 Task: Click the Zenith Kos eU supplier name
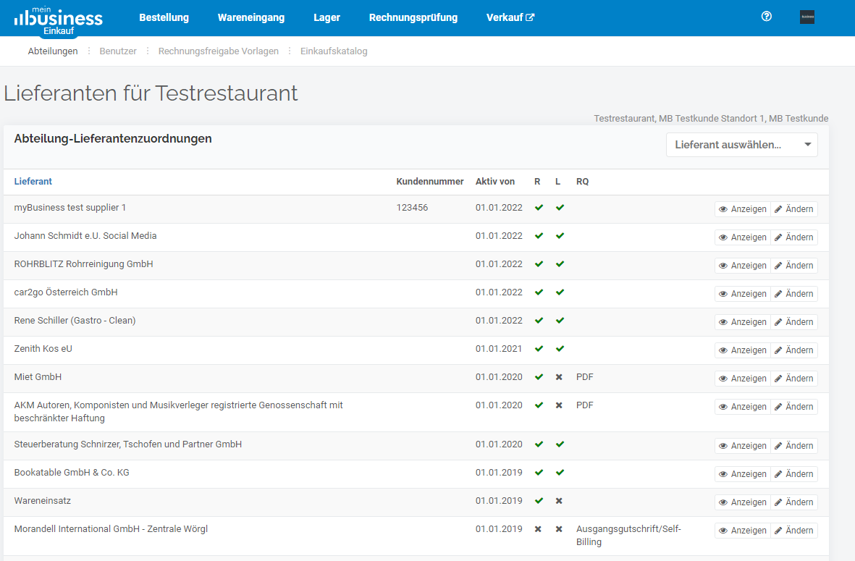tap(43, 349)
